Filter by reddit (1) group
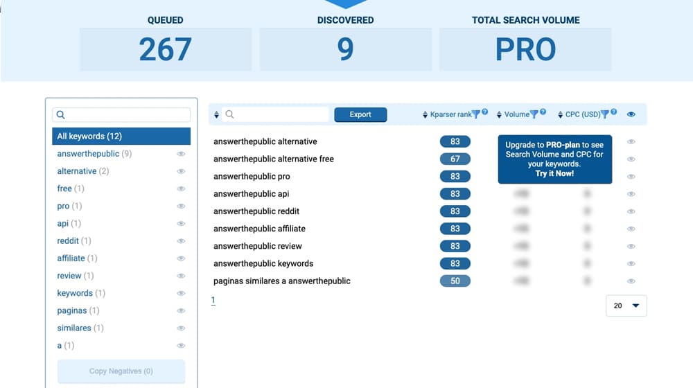This screenshot has height=388, width=693. (x=74, y=241)
